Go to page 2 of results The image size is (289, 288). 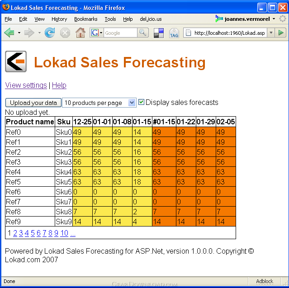pos(15,233)
